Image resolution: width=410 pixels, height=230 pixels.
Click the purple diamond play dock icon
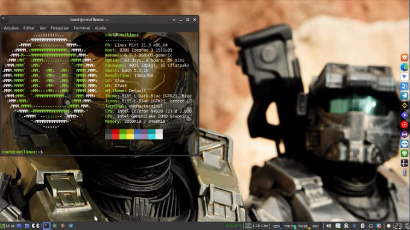tap(404, 115)
